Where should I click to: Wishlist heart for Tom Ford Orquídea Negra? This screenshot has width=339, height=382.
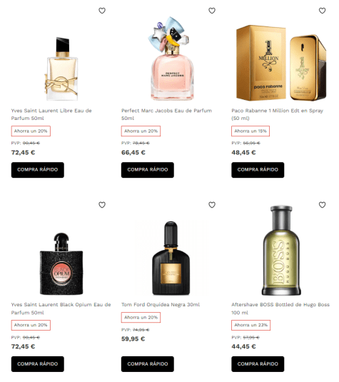pyautogui.click(x=212, y=205)
